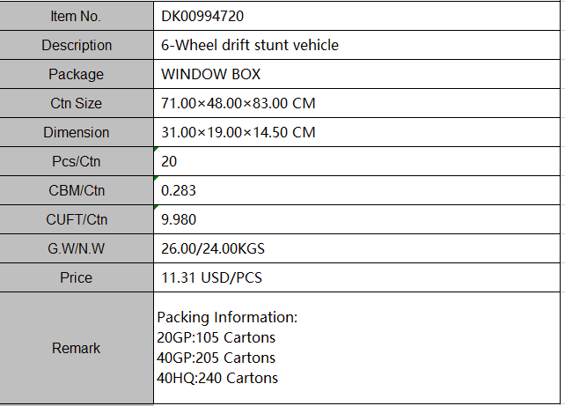Image resolution: width=565 pixels, height=406 pixels.
Task: Select the 0.283 value cell
Action: tap(356, 190)
